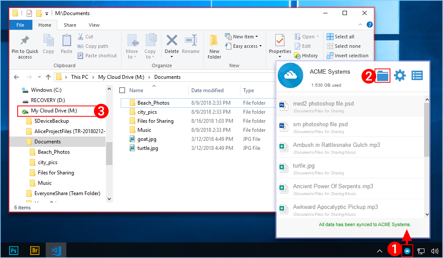Open Adobe Bridge from the taskbar
The height and width of the screenshot is (258, 443).
(x=35, y=250)
